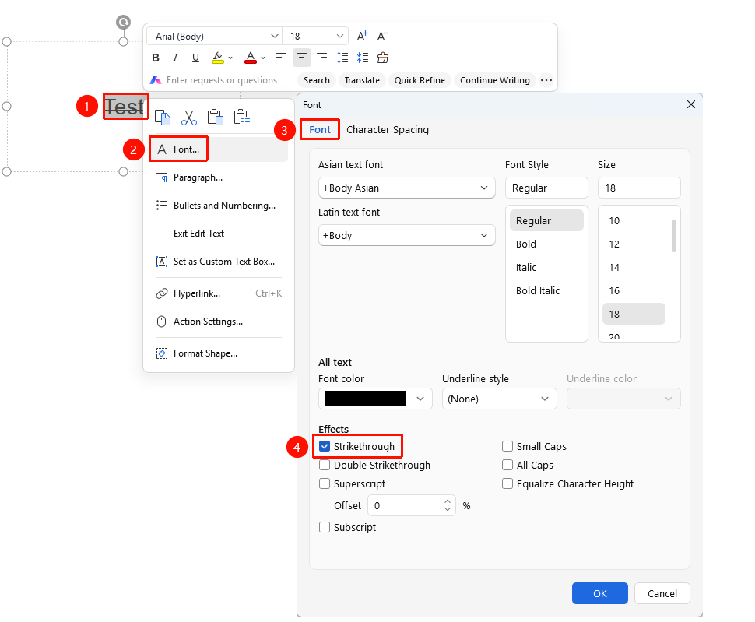Click the decrease font size icon
The image size is (755, 622).
[382, 36]
